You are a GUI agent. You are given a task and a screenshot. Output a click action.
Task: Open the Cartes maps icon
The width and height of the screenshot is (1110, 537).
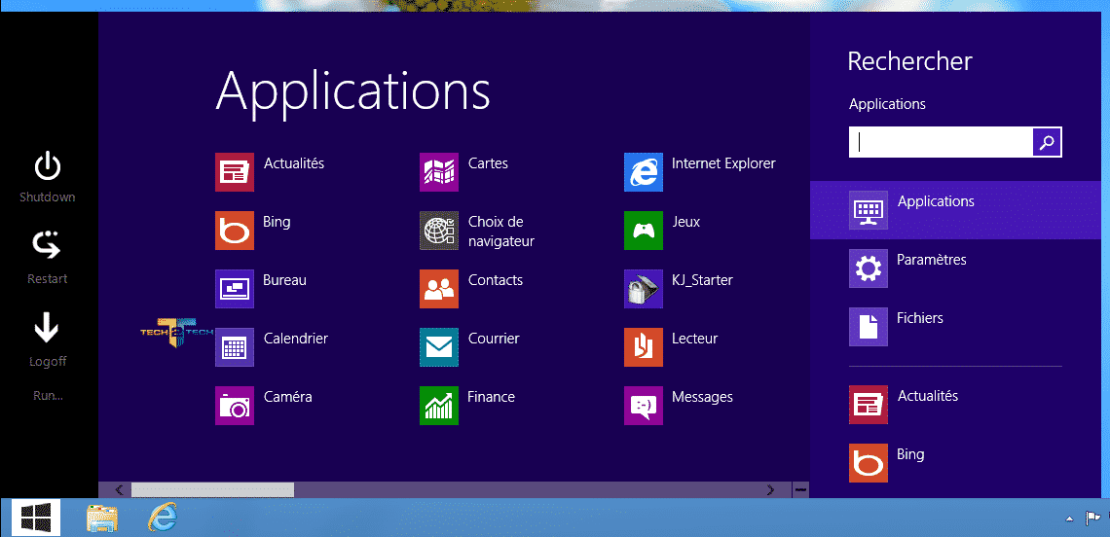(x=439, y=172)
